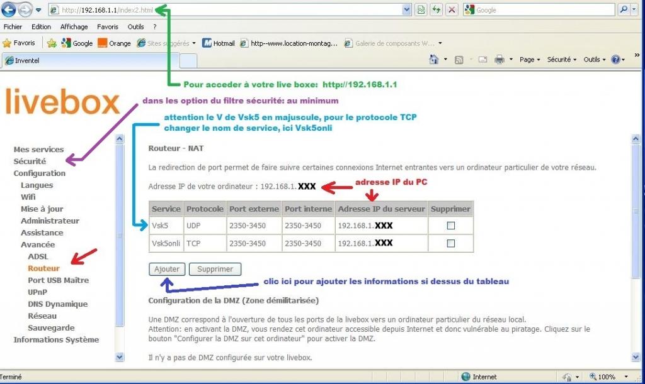Open the search provider dropdown arrow

634,9
